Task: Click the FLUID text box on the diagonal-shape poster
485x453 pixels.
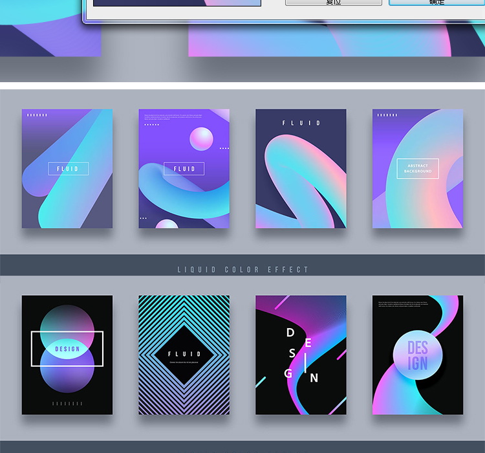Action: point(67,169)
